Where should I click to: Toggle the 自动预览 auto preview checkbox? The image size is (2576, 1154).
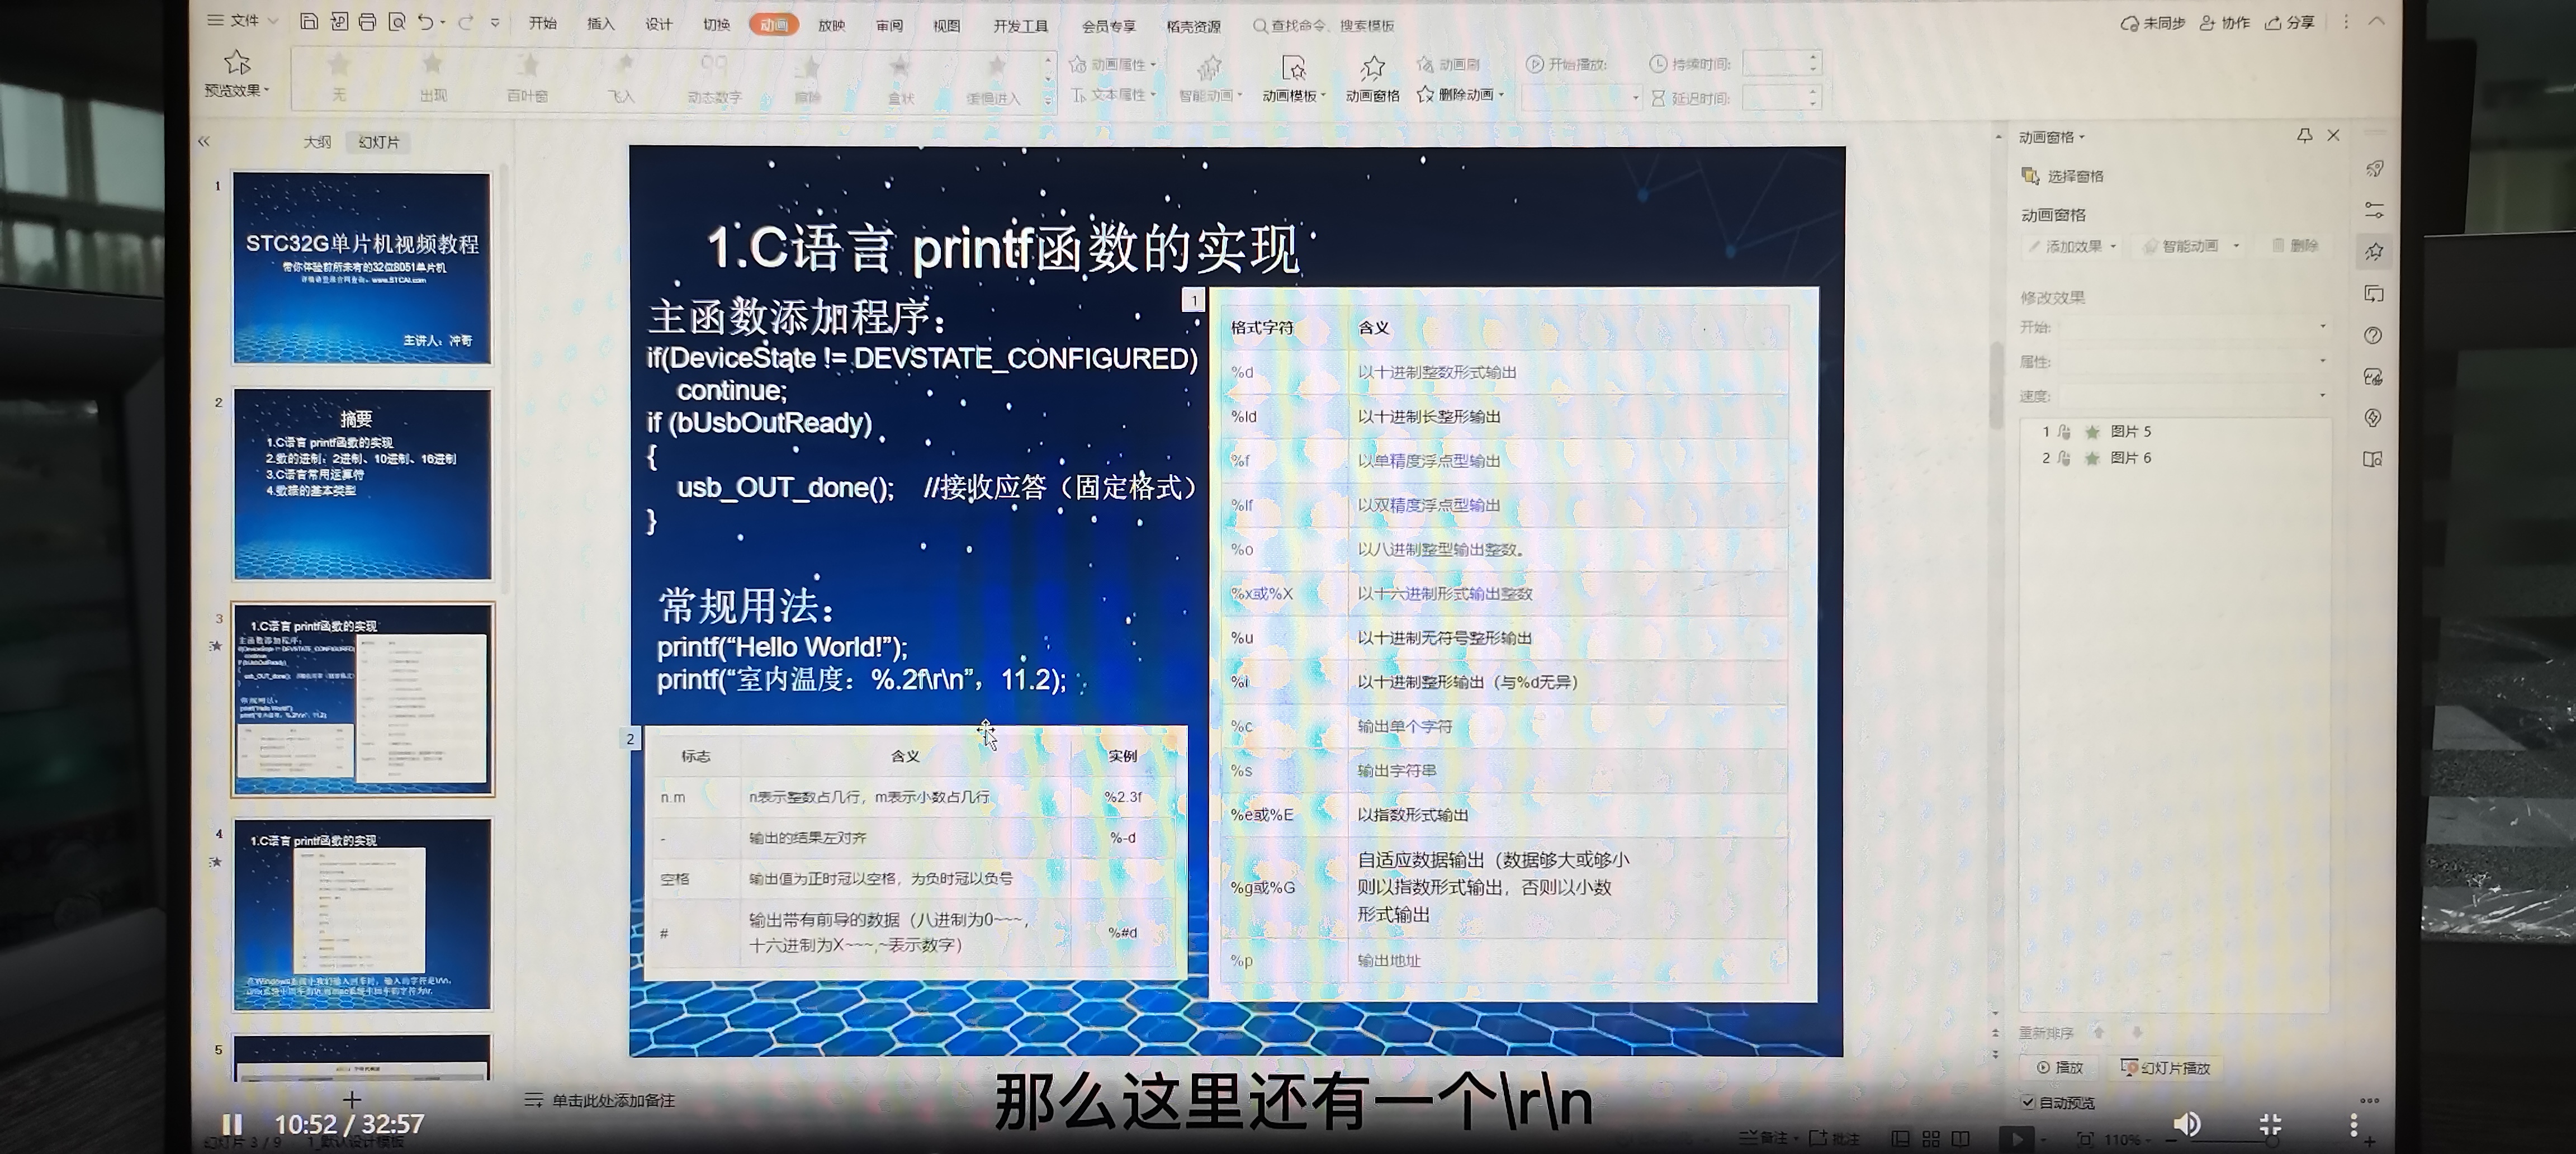point(2028,1102)
